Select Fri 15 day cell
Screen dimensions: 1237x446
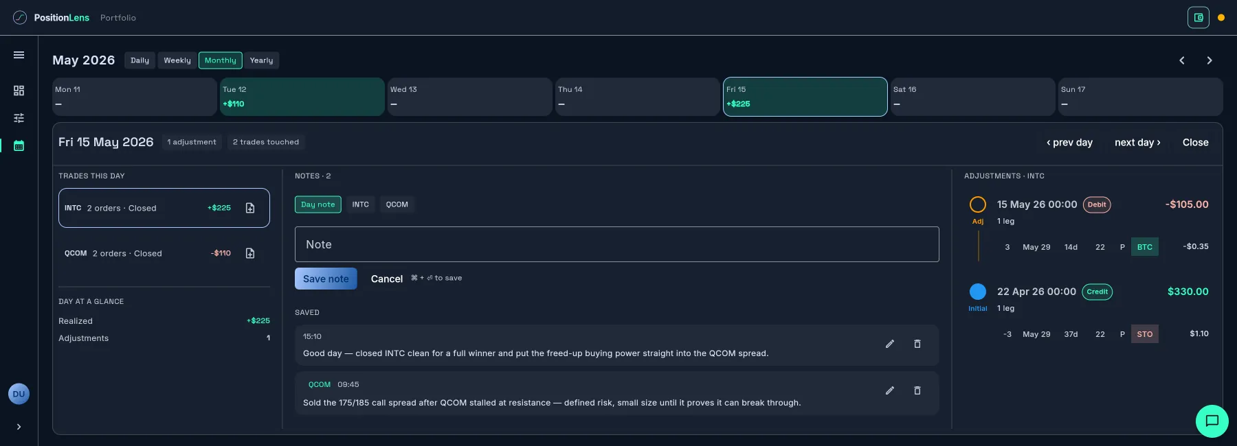805,97
